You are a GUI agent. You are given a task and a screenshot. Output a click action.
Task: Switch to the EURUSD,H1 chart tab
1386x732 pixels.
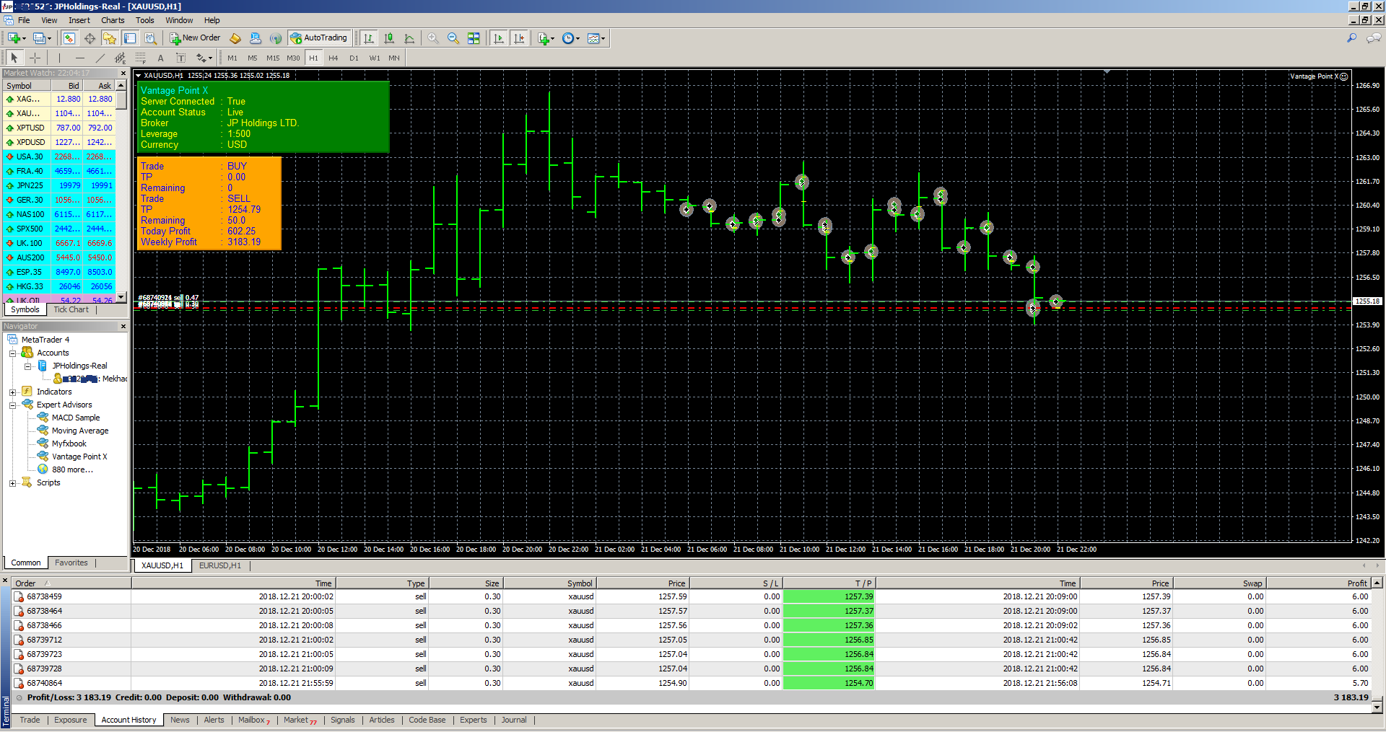point(220,565)
